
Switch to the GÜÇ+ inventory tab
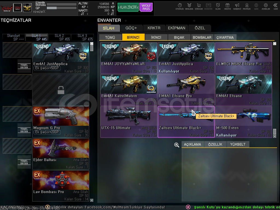pos(131,28)
